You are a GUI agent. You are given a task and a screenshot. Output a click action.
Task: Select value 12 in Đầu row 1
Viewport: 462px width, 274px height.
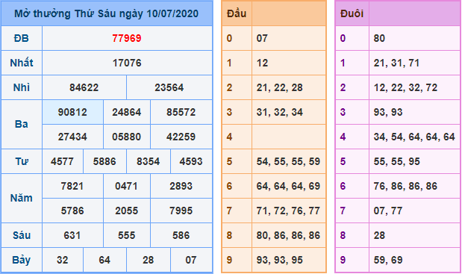pos(262,63)
